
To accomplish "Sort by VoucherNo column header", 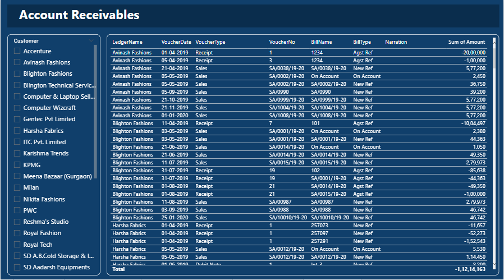I will point(282,42).
